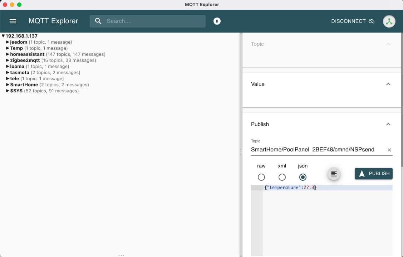Click the cloud-off disconnect icon
Screen dimensions: 403x257
372,21
